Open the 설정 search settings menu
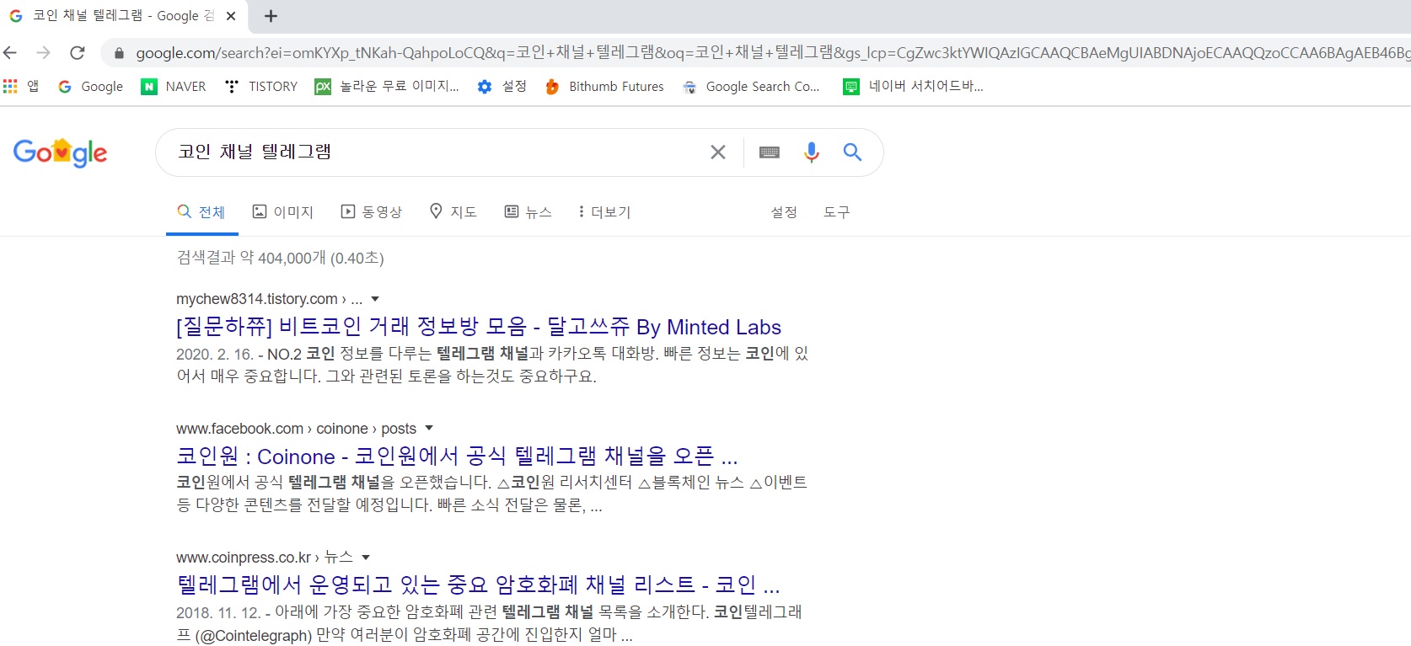This screenshot has height=646, width=1411. point(784,212)
